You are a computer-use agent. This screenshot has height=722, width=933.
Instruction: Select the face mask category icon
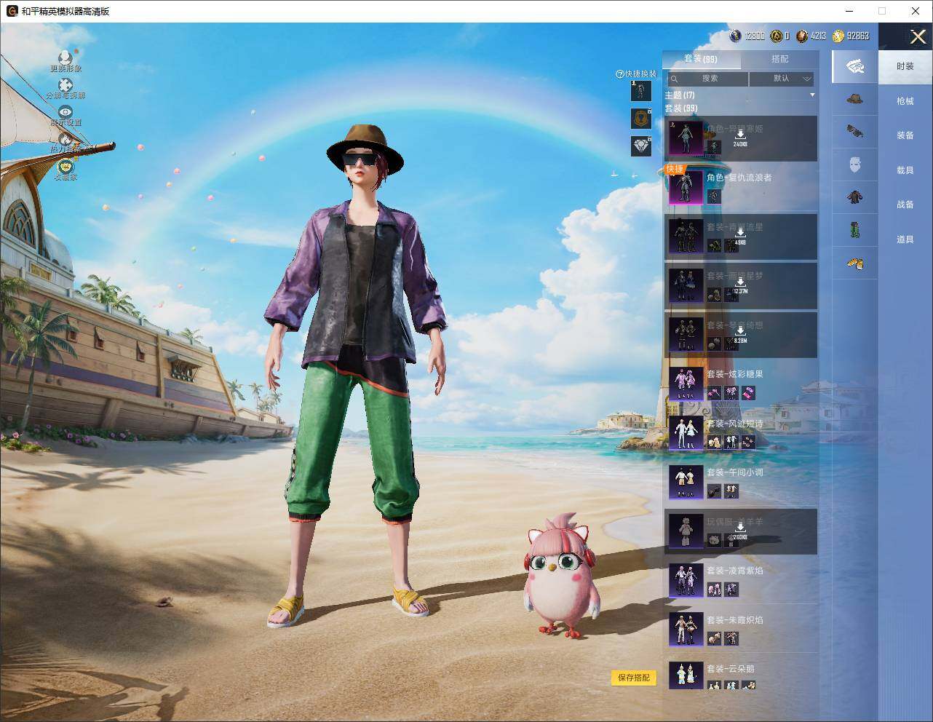pos(855,164)
